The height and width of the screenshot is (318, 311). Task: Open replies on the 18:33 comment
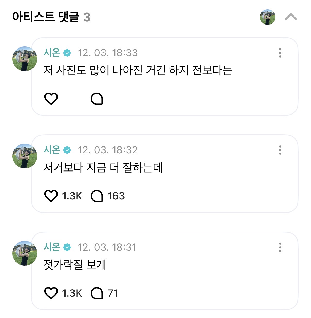pyautogui.click(x=97, y=99)
